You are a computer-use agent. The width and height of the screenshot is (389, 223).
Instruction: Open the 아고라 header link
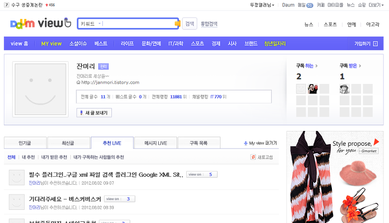pyautogui.click(x=372, y=25)
